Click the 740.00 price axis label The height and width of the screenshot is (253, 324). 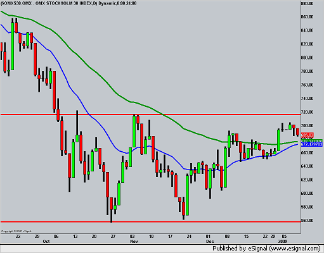pyautogui.click(x=308, y=99)
